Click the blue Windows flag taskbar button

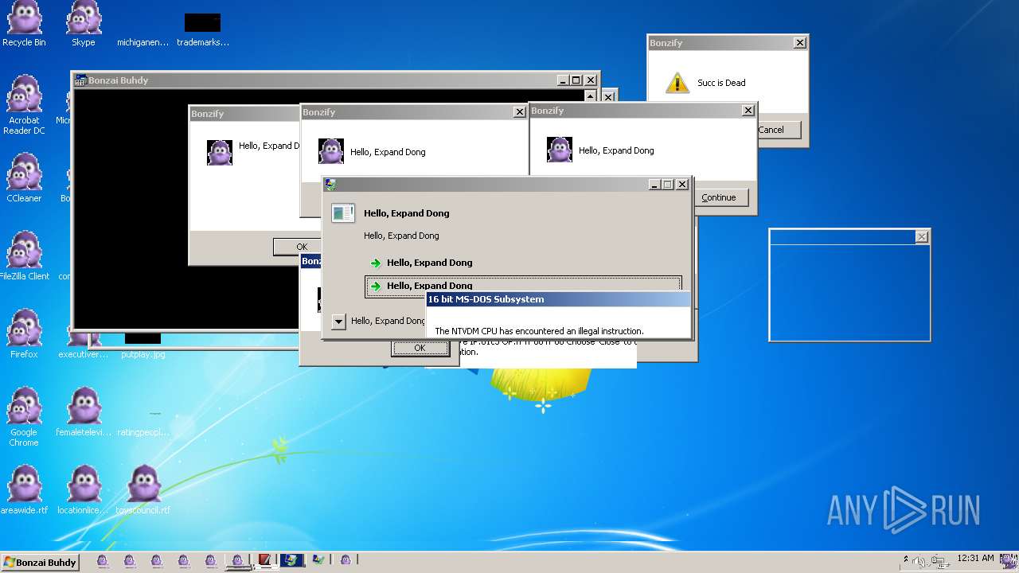point(291,560)
